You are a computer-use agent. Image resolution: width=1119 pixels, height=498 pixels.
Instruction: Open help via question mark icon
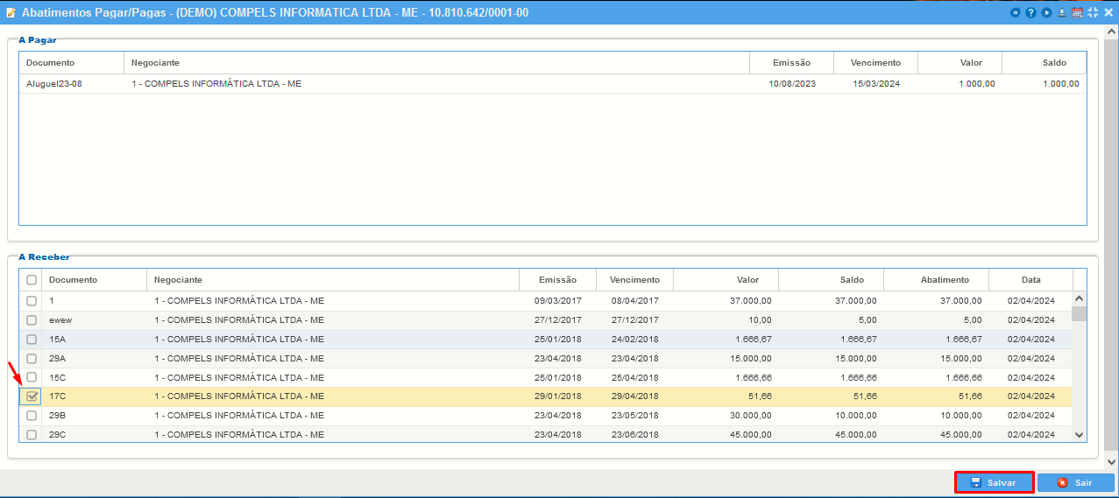click(x=1030, y=13)
